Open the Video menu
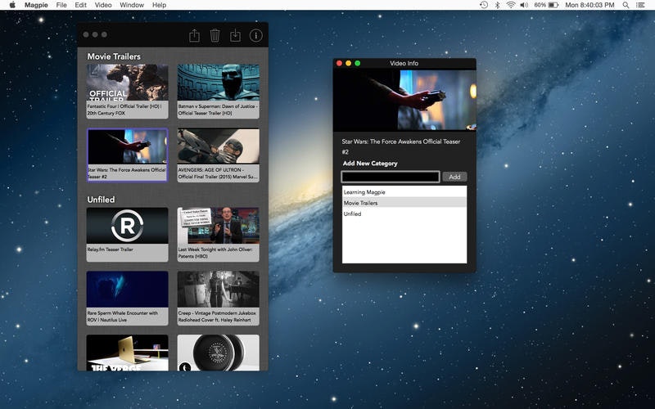Image resolution: width=655 pixels, height=409 pixels. [103, 5]
